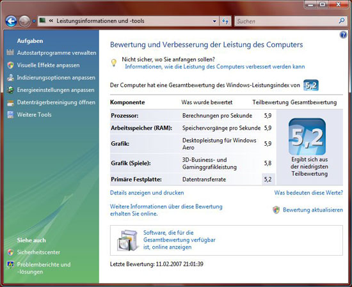Image resolution: width=352 pixels, height=287 pixels.
Task: Open Energieeinstellungen anpassen
Action: [56, 90]
